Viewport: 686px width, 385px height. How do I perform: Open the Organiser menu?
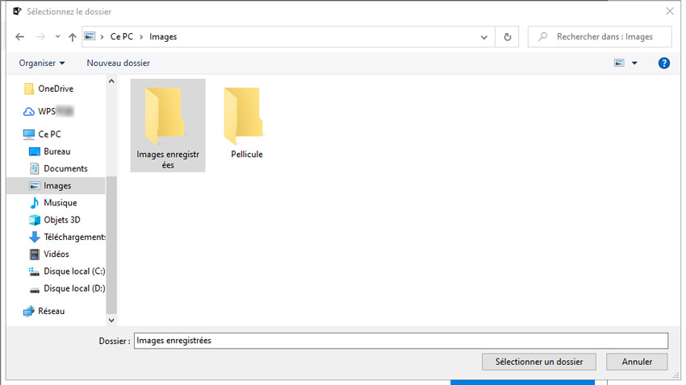pyautogui.click(x=41, y=64)
